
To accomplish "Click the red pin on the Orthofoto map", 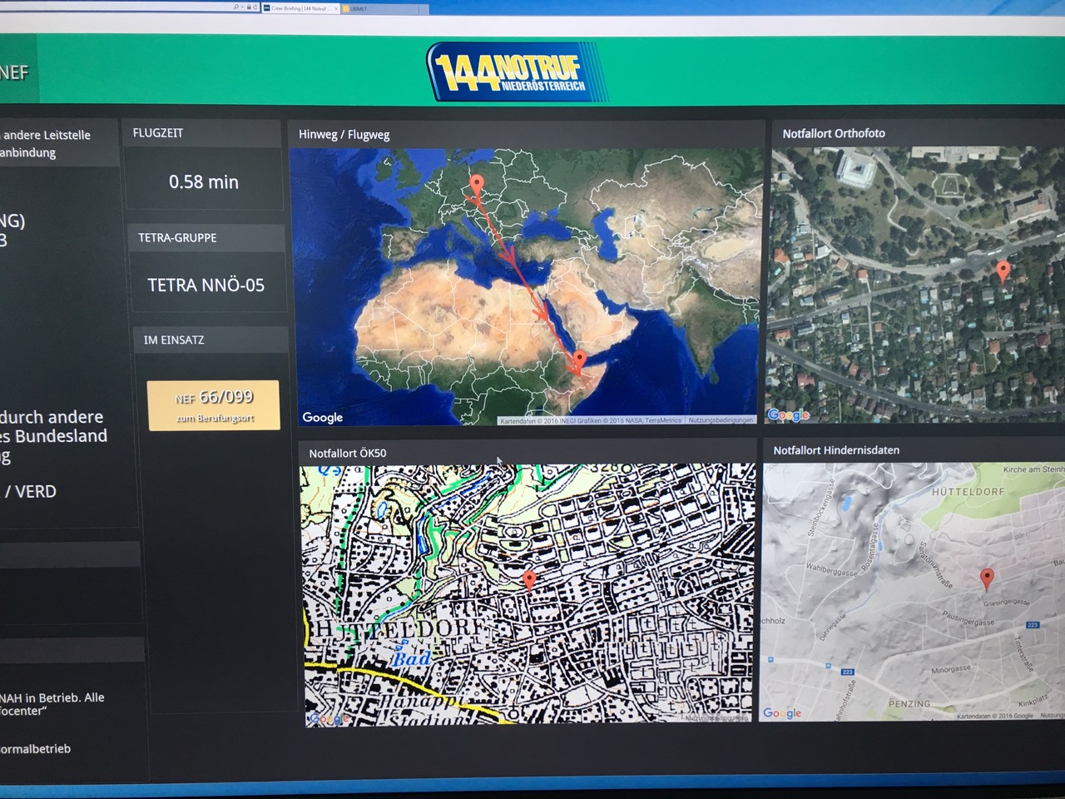I will (x=1003, y=270).
